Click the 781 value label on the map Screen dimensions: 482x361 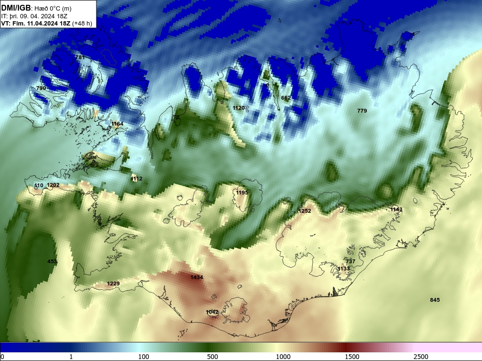80,57
